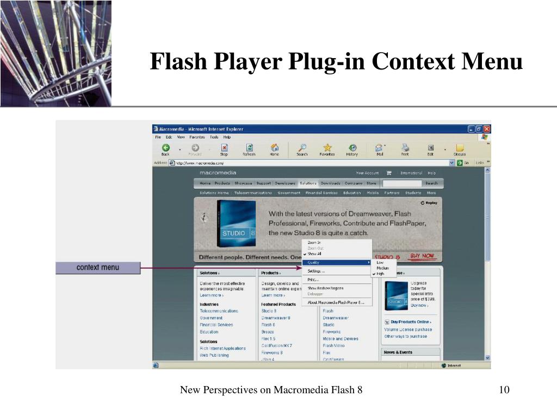This screenshot has width=557, height=417.
Task: Open the View menu
Action: click(181, 137)
